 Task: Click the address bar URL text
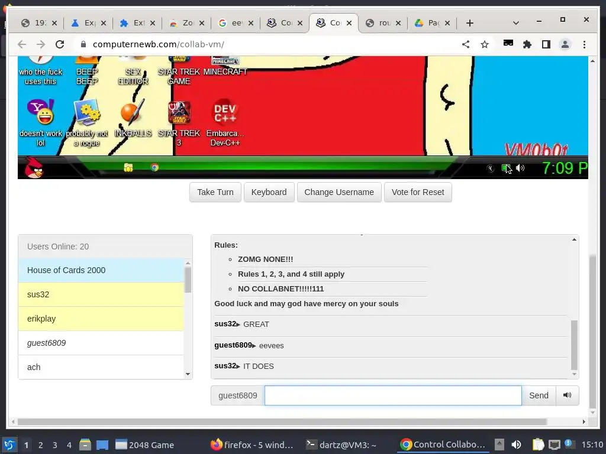(x=159, y=44)
